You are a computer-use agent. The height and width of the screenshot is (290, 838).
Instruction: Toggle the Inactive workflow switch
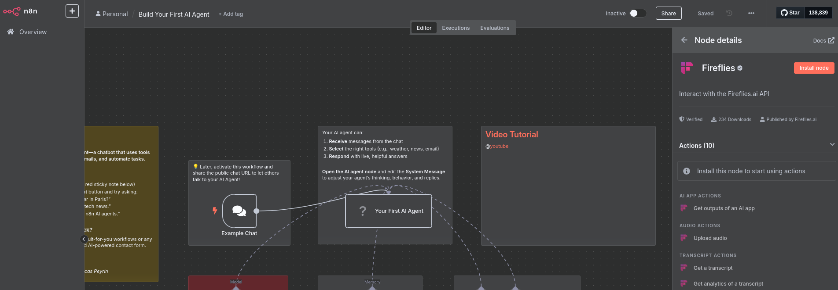click(x=638, y=13)
